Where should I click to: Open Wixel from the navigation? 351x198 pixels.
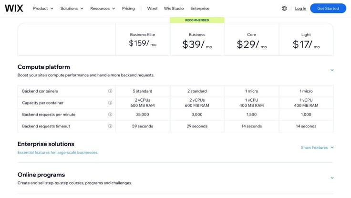(x=152, y=8)
